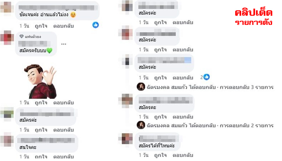
Task: Click the red คลิปเด็ด รายการดัง logo
Action: 253,18
